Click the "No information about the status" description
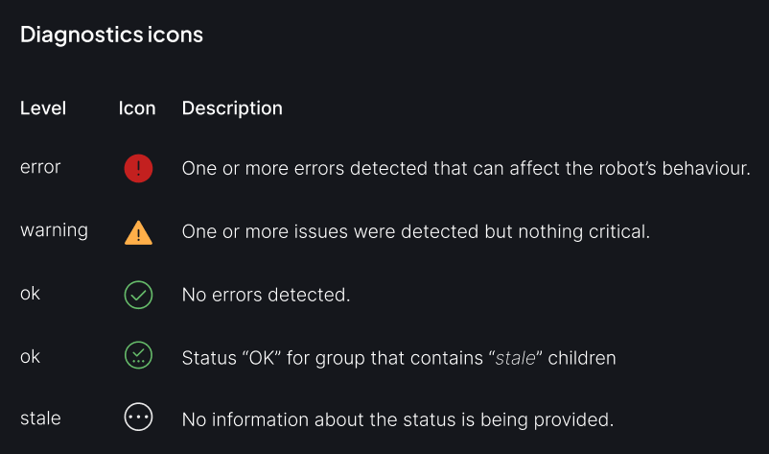The image size is (769, 454). point(397,419)
